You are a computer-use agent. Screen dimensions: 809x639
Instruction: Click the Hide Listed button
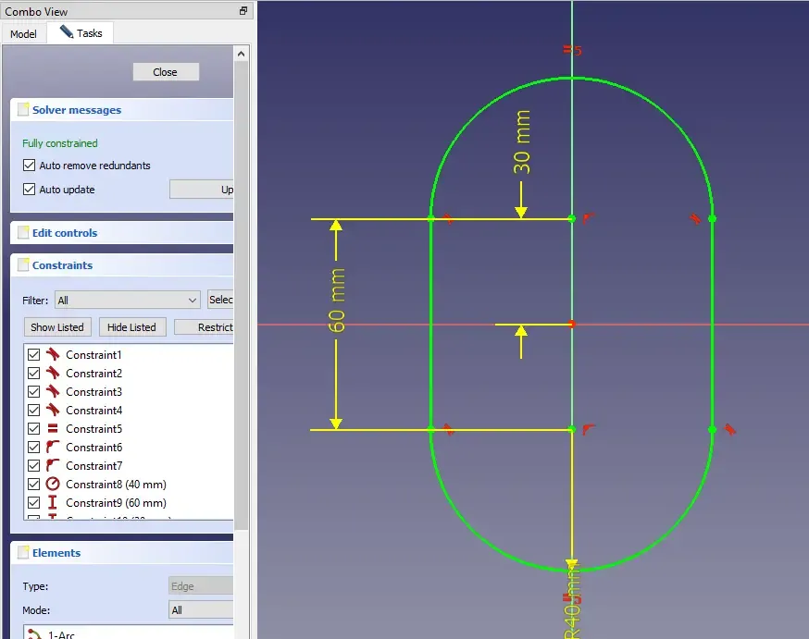(131, 326)
